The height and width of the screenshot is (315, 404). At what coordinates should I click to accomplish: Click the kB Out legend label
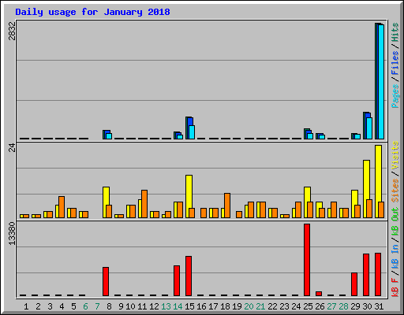click(395, 222)
